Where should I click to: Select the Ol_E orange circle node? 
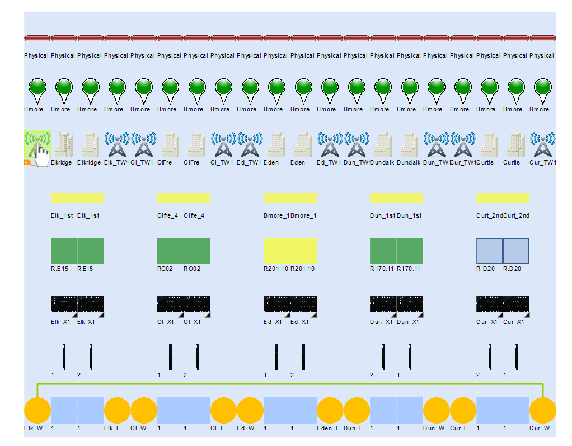click(223, 411)
